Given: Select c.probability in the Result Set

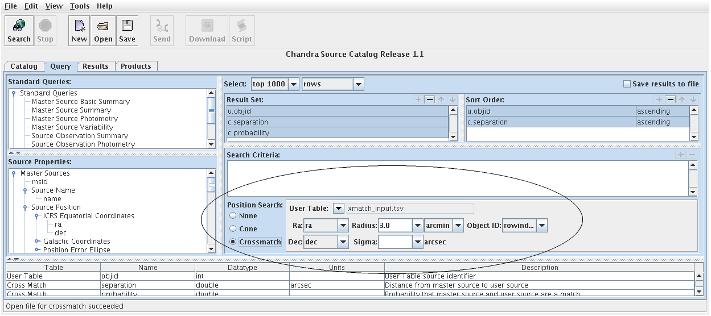Looking at the screenshot, I should coord(337,133).
